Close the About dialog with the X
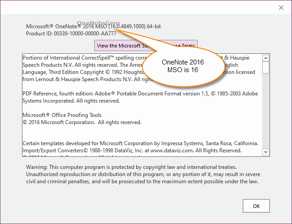292x224 pixels. tap(281, 8)
